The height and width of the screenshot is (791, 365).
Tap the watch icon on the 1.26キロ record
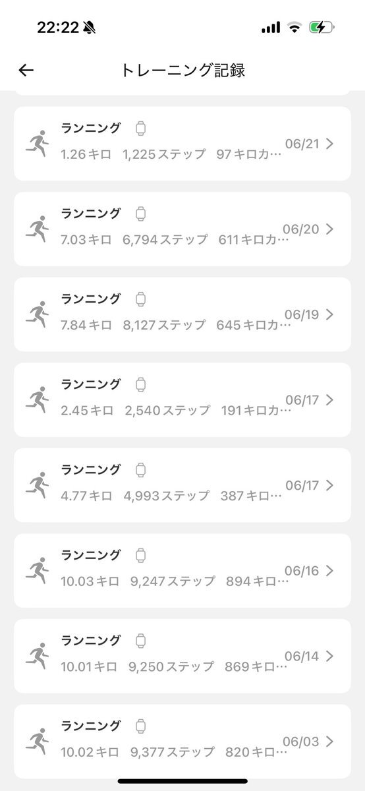click(x=140, y=129)
